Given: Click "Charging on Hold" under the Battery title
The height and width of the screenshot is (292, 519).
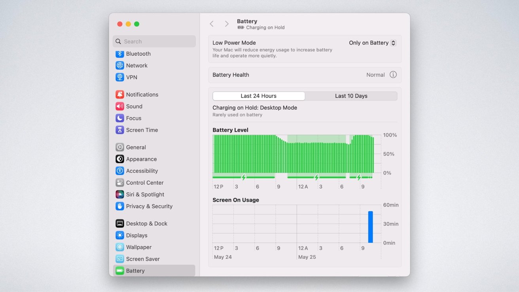Looking at the screenshot, I should pos(265,28).
